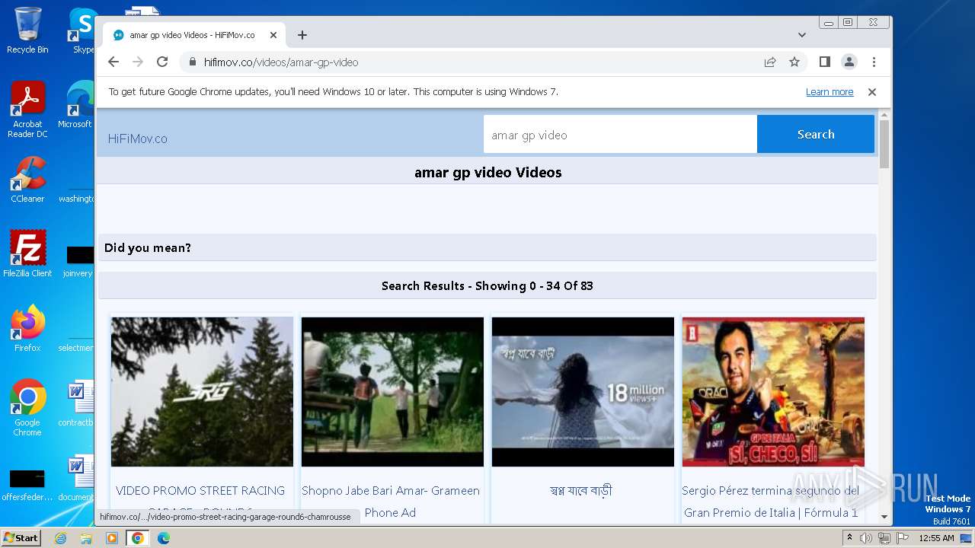Open Chrome side panel icon
Image resolution: width=975 pixels, height=548 pixels.
click(825, 62)
